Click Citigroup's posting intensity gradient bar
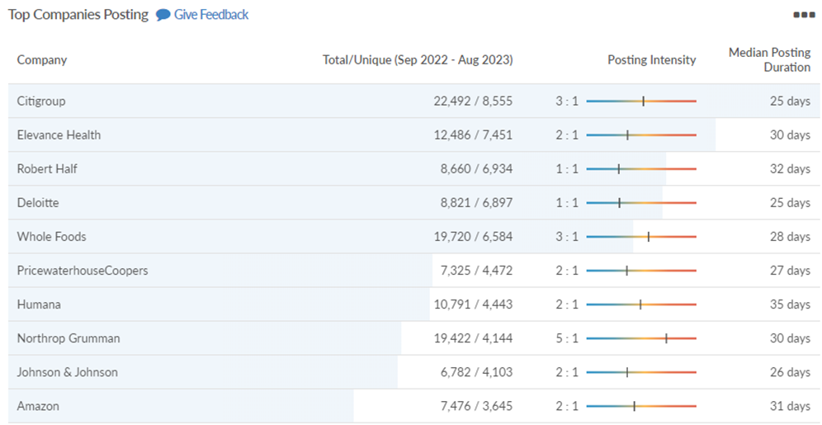The image size is (822, 425). click(641, 102)
